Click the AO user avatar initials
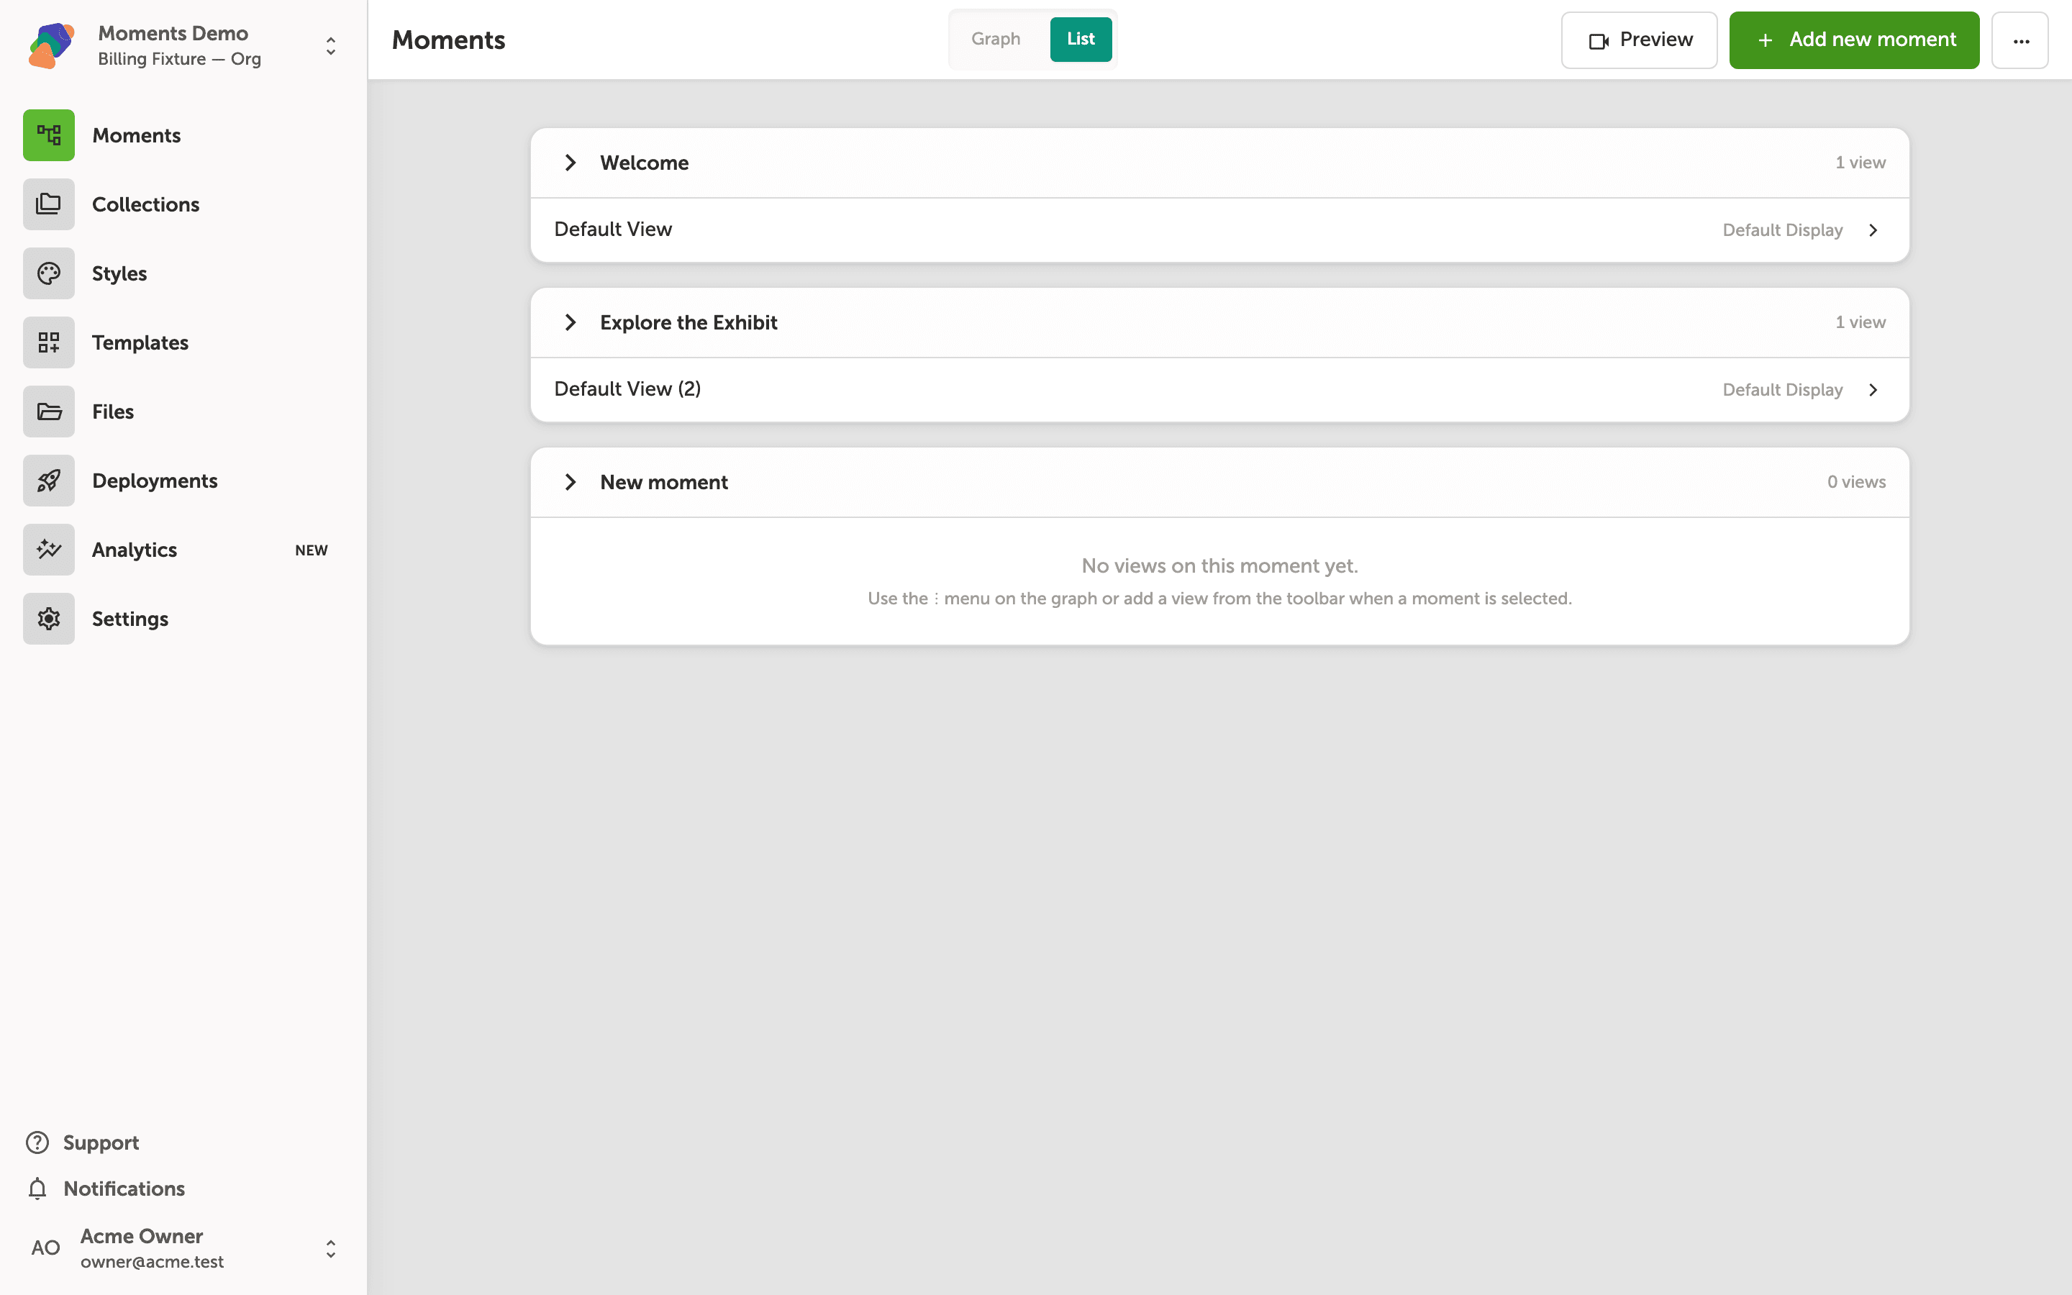Viewport: 2072px width, 1295px height. coord(45,1248)
